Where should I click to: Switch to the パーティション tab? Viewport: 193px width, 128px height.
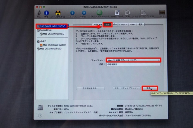point(120,25)
